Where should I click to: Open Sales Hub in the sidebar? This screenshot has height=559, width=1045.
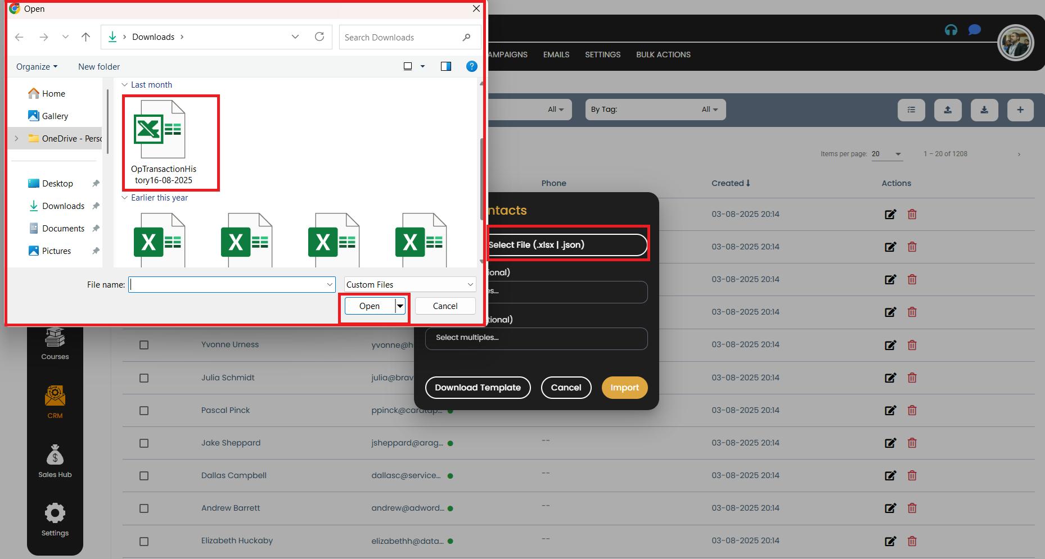[55, 461]
